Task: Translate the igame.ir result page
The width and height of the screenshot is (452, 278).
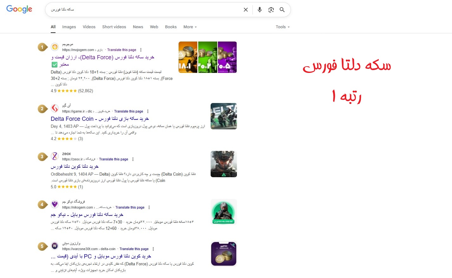Action: click(129, 111)
